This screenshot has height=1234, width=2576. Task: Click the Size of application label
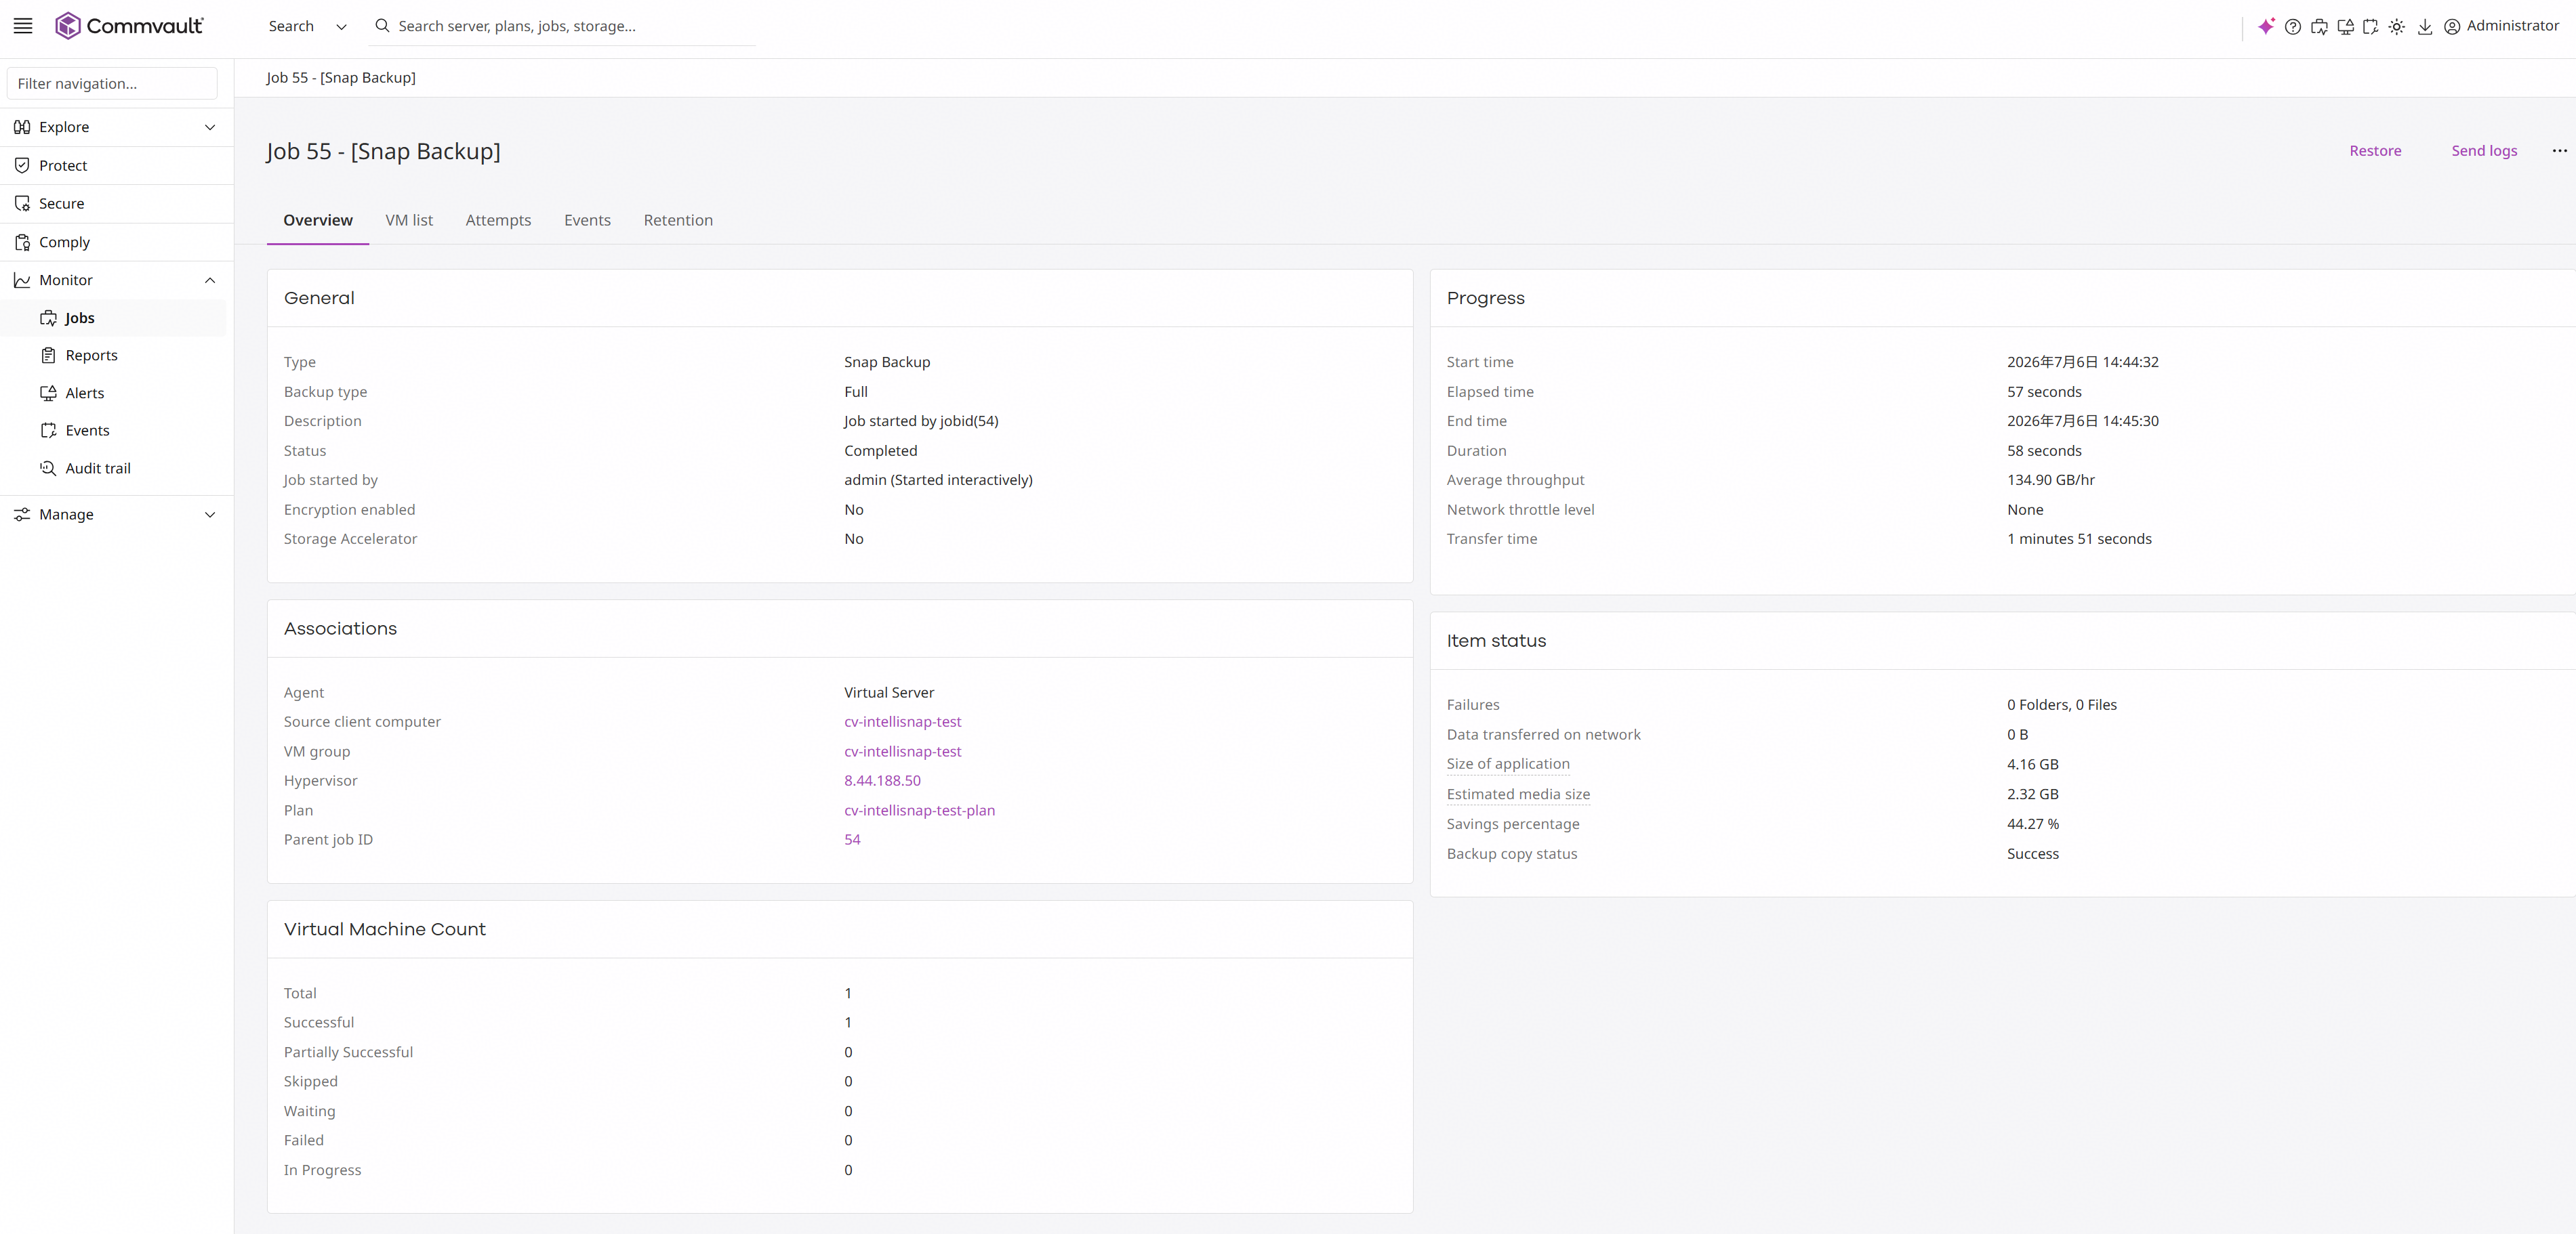pos(1508,765)
